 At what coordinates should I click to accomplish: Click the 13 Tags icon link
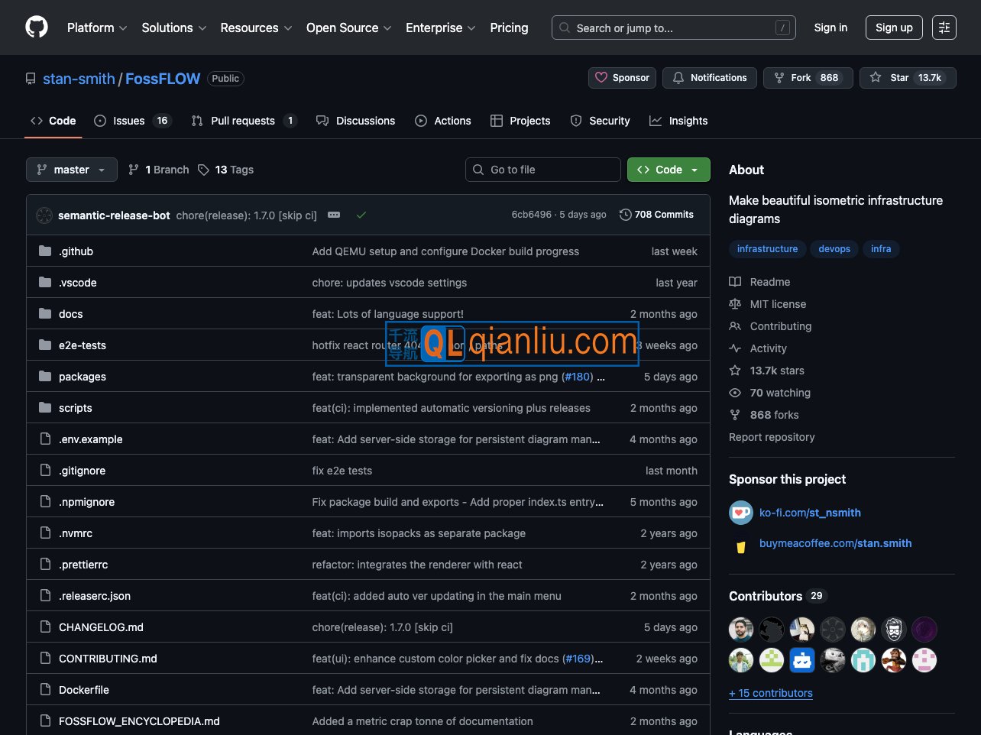[225, 170]
